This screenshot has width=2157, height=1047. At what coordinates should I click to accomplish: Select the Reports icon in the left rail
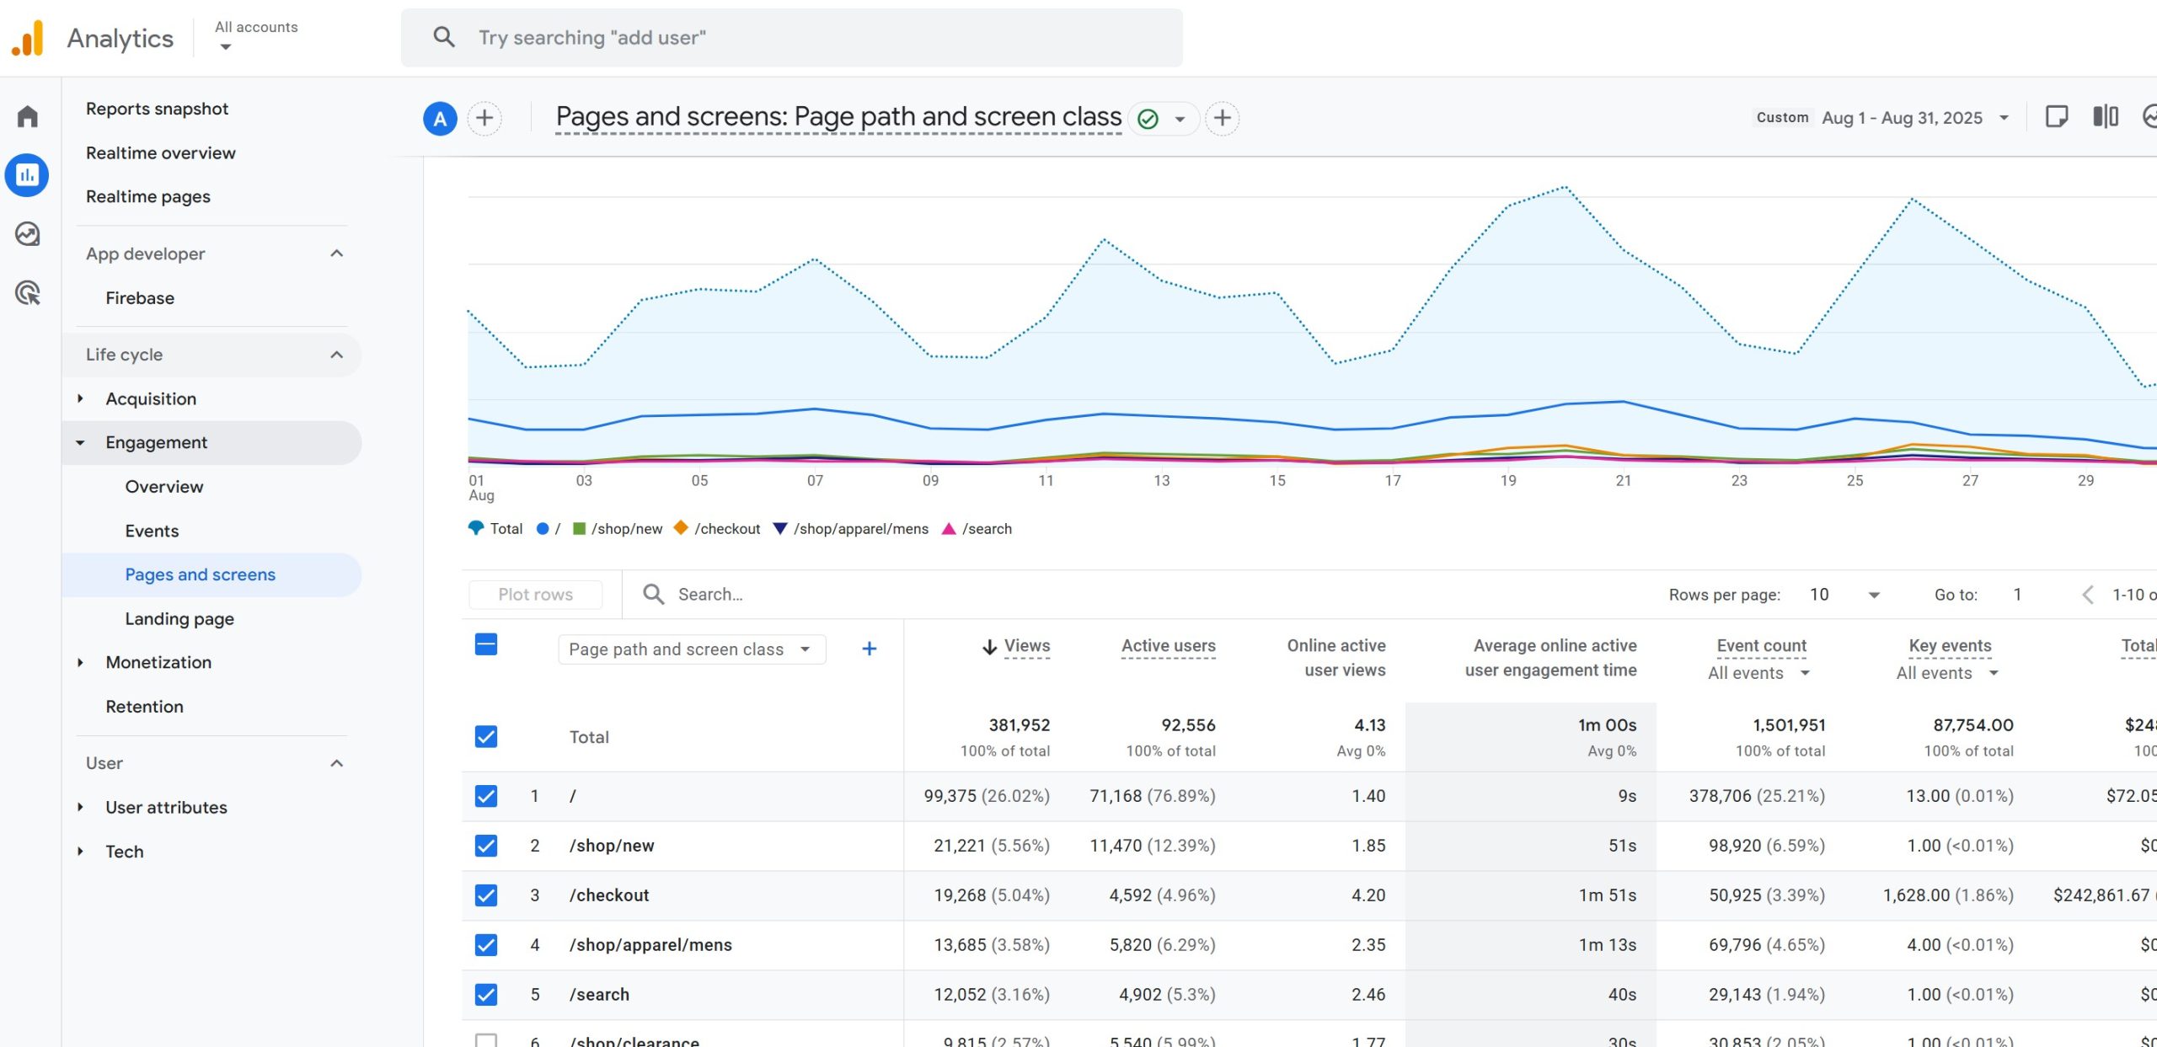pos(28,175)
